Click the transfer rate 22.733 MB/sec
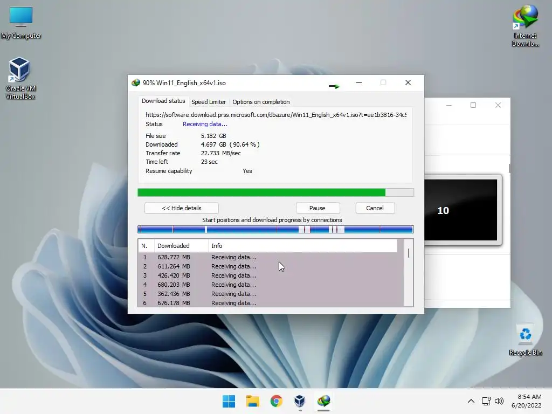The height and width of the screenshot is (414, 552). tap(220, 153)
